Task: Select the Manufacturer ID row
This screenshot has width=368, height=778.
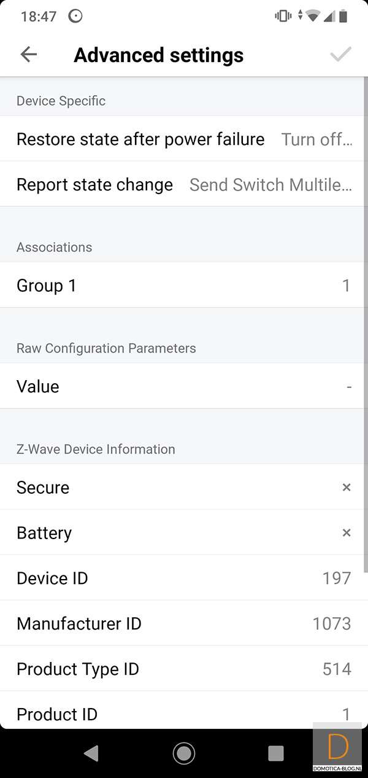Action: [184, 624]
